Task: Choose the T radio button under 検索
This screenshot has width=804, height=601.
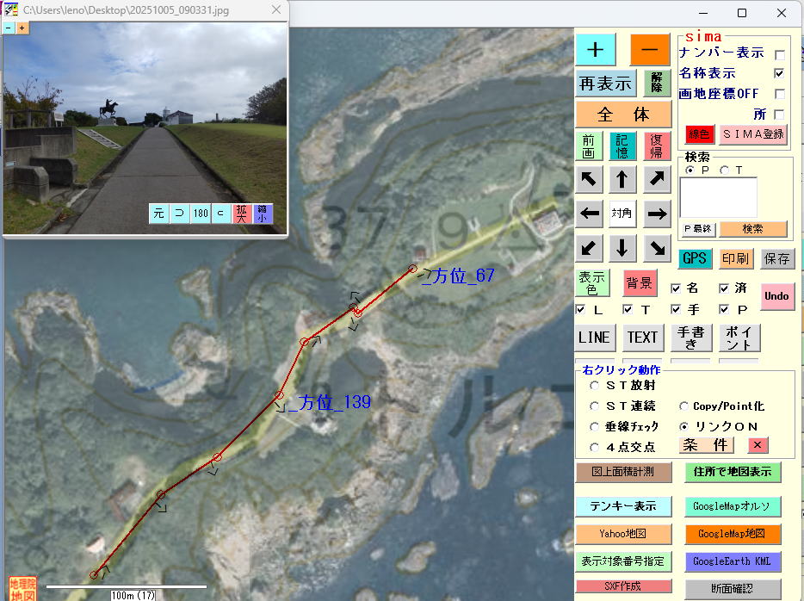Action: click(x=725, y=170)
